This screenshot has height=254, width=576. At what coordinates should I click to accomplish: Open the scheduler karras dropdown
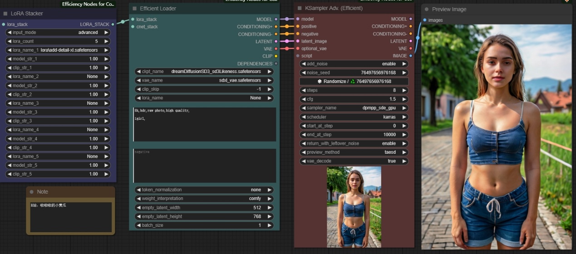[x=354, y=117]
